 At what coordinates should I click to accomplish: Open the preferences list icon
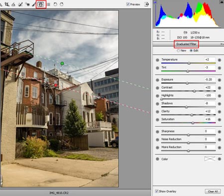[x=48, y=4]
